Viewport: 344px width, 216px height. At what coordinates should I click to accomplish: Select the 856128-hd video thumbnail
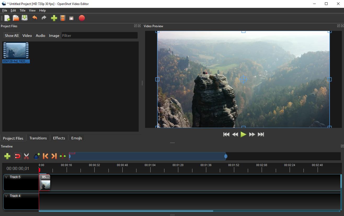16,50
